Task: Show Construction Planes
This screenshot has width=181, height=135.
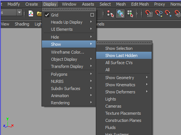Action: coord(124,120)
